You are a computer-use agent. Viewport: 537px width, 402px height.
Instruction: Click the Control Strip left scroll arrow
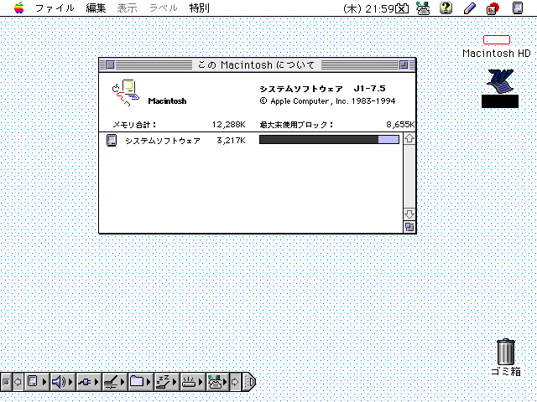(x=18, y=382)
